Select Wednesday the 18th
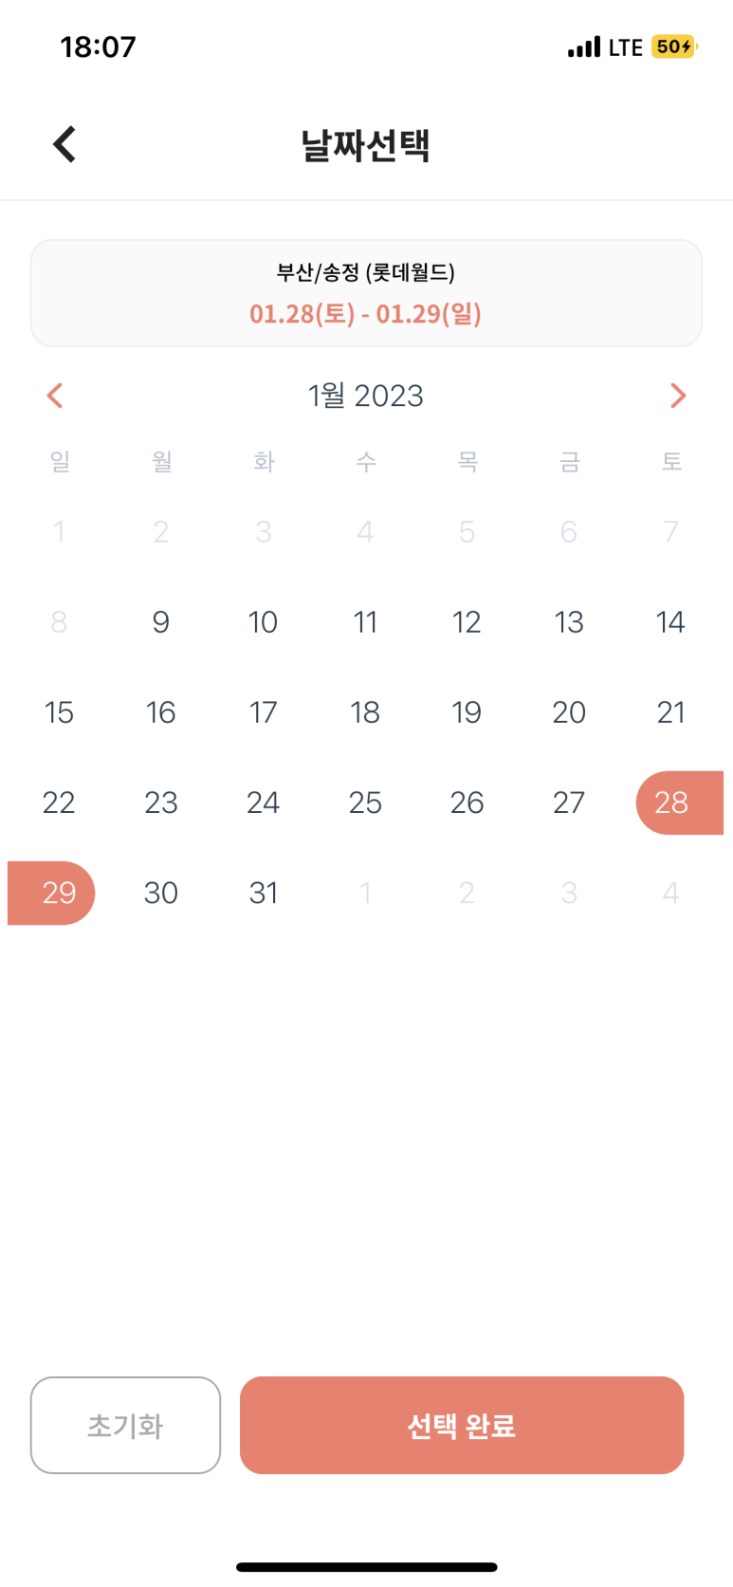Image resolution: width=733 pixels, height=1587 pixels. coord(365,712)
